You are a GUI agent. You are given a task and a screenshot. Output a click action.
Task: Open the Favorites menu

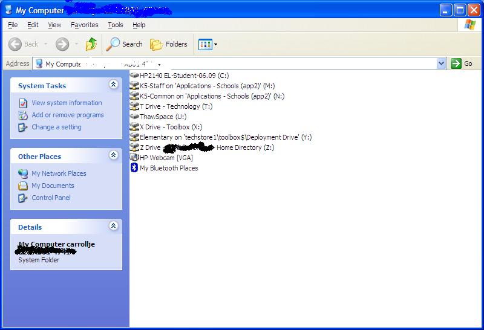click(x=84, y=25)
